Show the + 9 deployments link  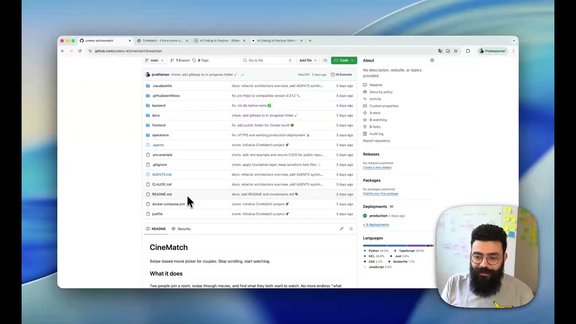pos(376,225)
